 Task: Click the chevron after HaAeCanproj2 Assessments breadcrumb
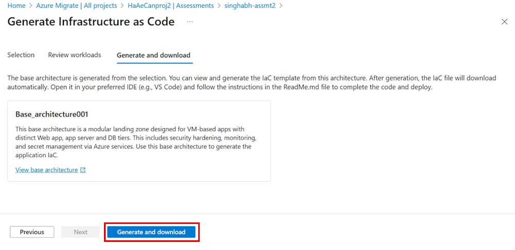(x=219, y=6)
